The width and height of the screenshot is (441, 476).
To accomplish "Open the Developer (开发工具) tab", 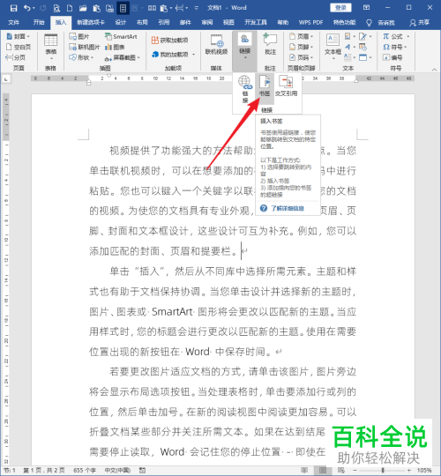I will (256, 22).
